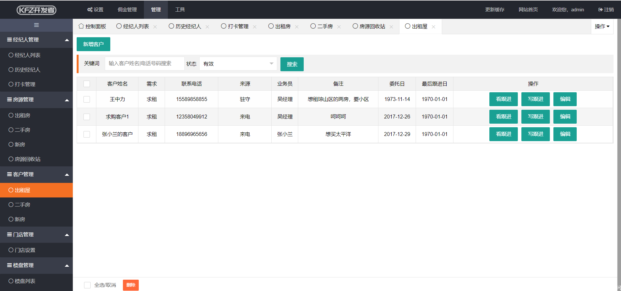621x291 pixels.
Task: Tick the select-all checkbox in table header
Action: (87, 84)
